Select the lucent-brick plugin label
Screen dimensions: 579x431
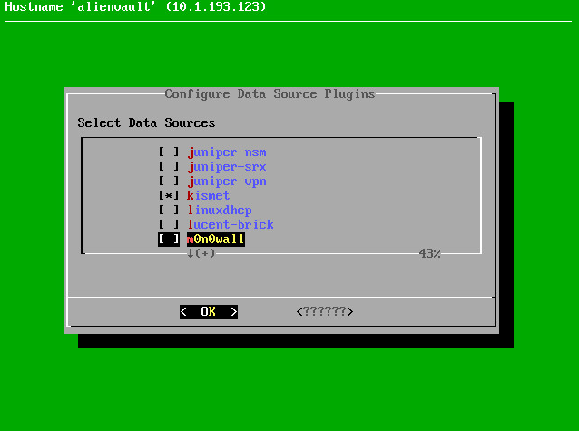pyautogui.click(x=231, y=224)
